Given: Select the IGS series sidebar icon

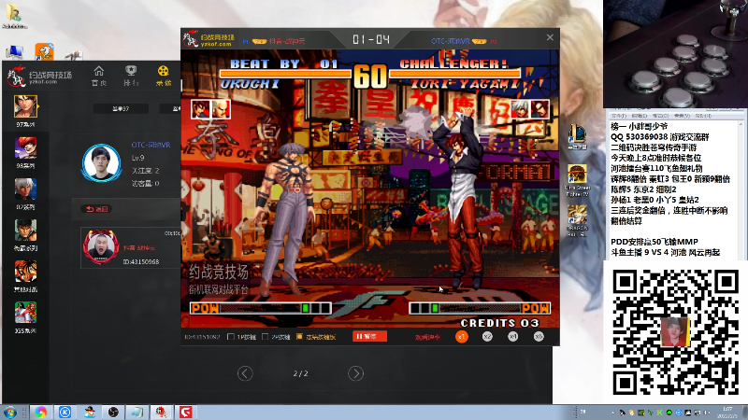Looking at the screenshot, I should (26, 313).
